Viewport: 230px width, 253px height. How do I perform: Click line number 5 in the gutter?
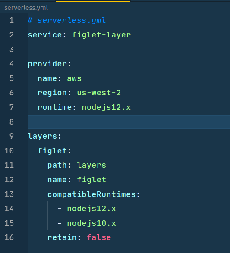point(12,78)
